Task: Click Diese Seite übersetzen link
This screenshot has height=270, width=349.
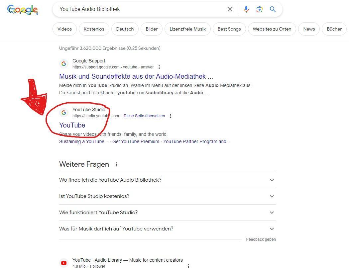Action: coord(144,116)
